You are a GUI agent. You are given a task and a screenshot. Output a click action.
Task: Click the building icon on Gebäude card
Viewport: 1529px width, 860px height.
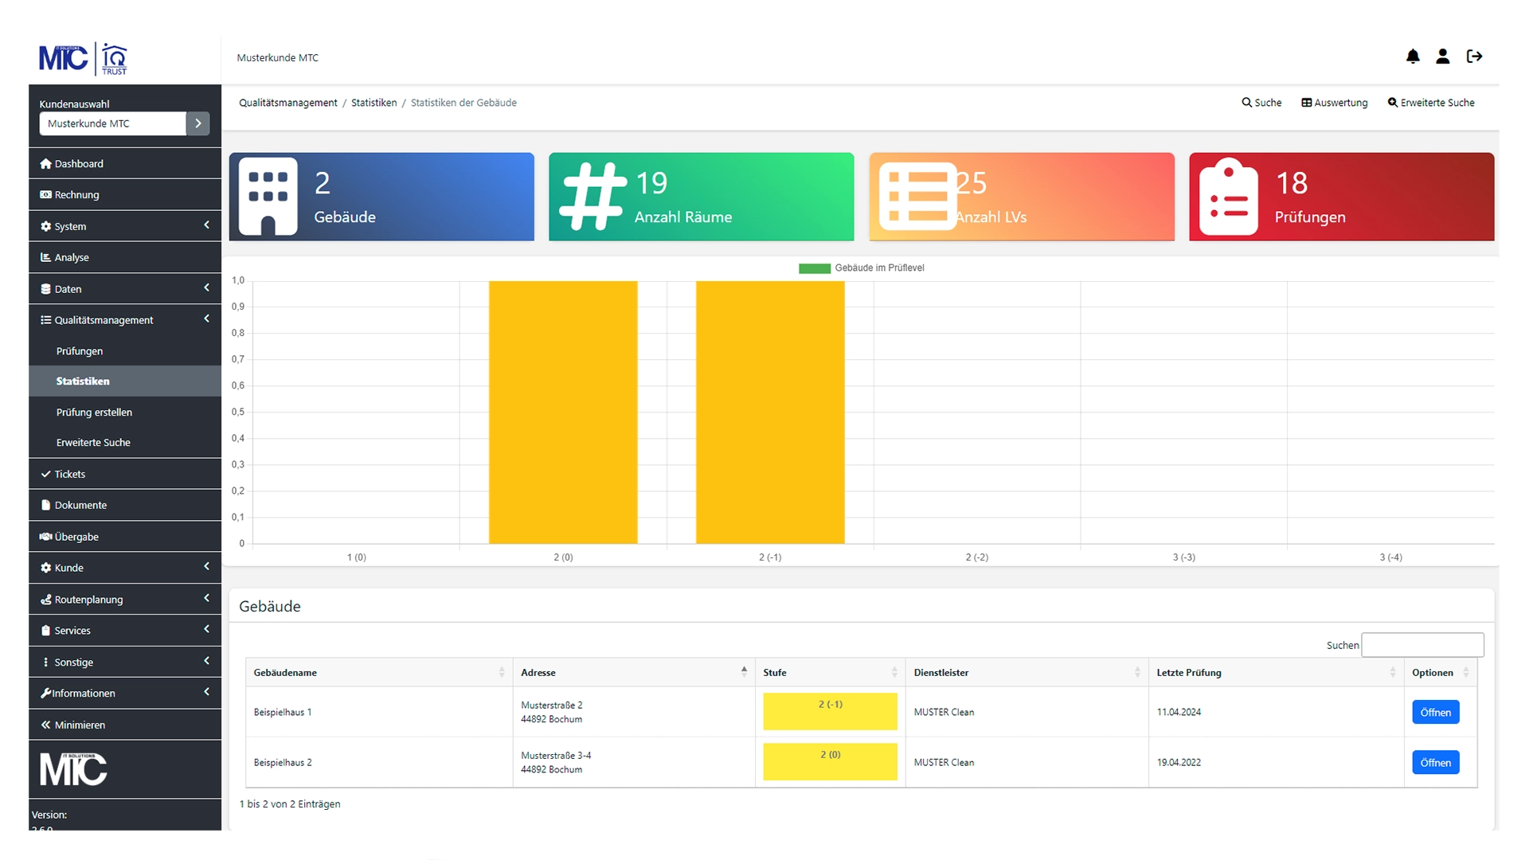268,196
